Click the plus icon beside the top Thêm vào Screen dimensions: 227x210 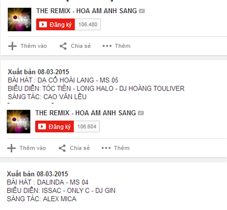12,46
